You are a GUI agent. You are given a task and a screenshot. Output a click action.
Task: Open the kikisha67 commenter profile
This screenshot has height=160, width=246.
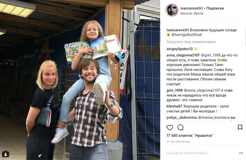click(174, 106)
